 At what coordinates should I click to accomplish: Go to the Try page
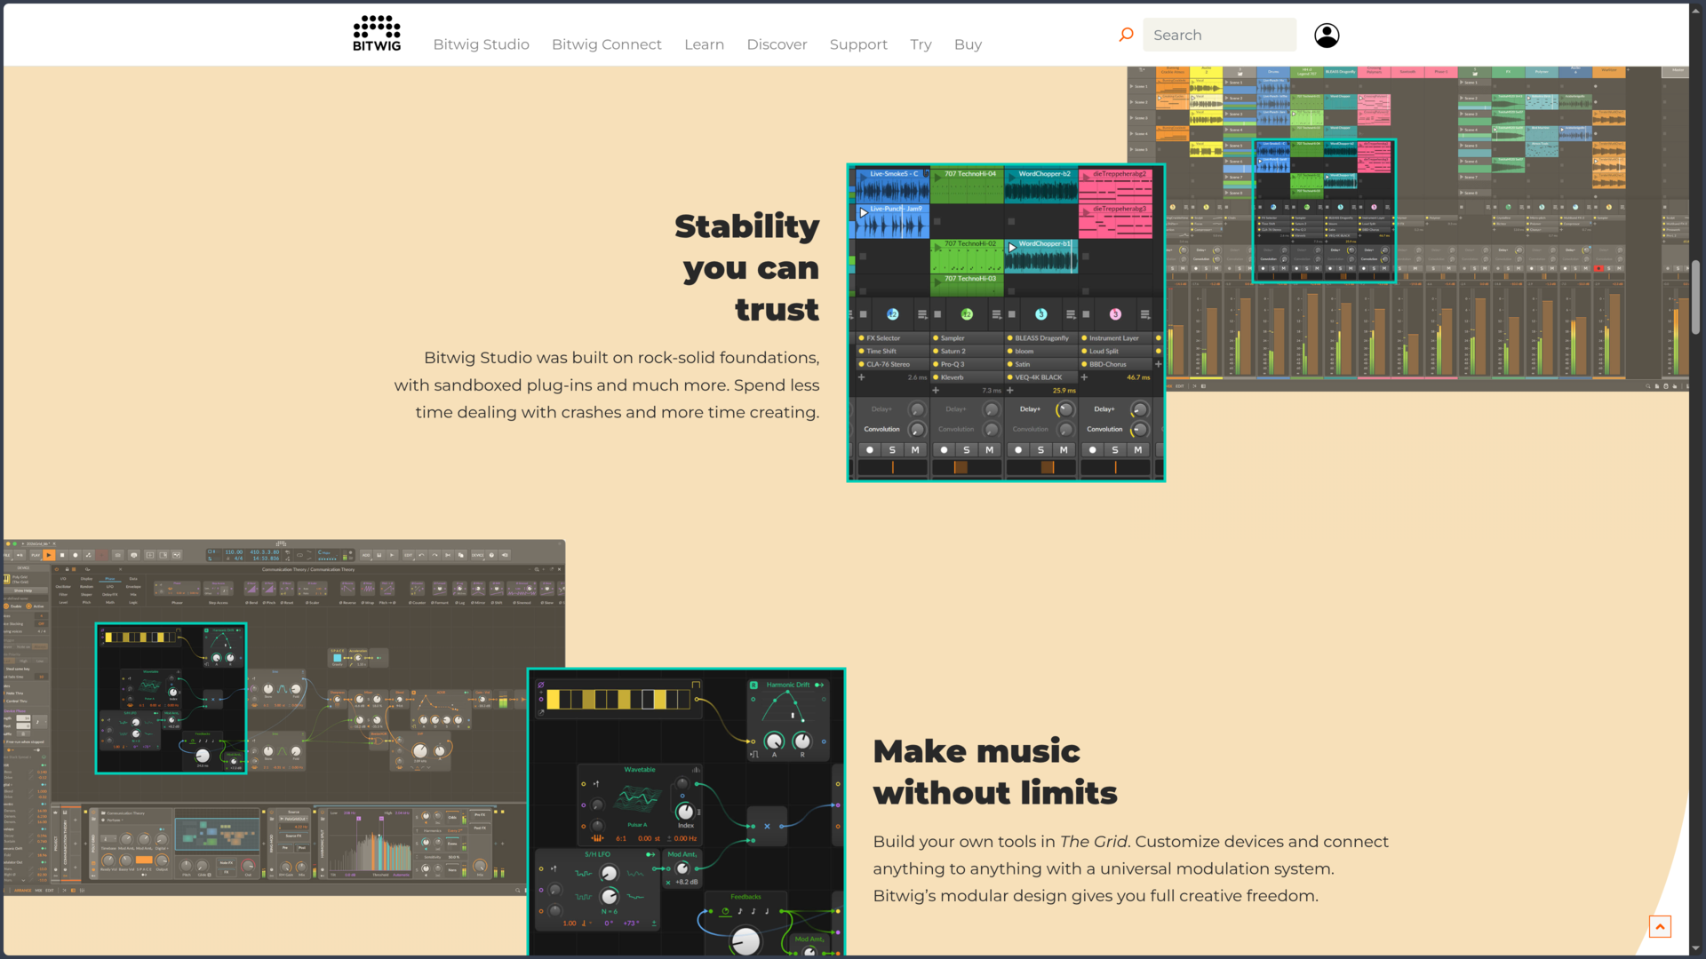pos(921,44)
